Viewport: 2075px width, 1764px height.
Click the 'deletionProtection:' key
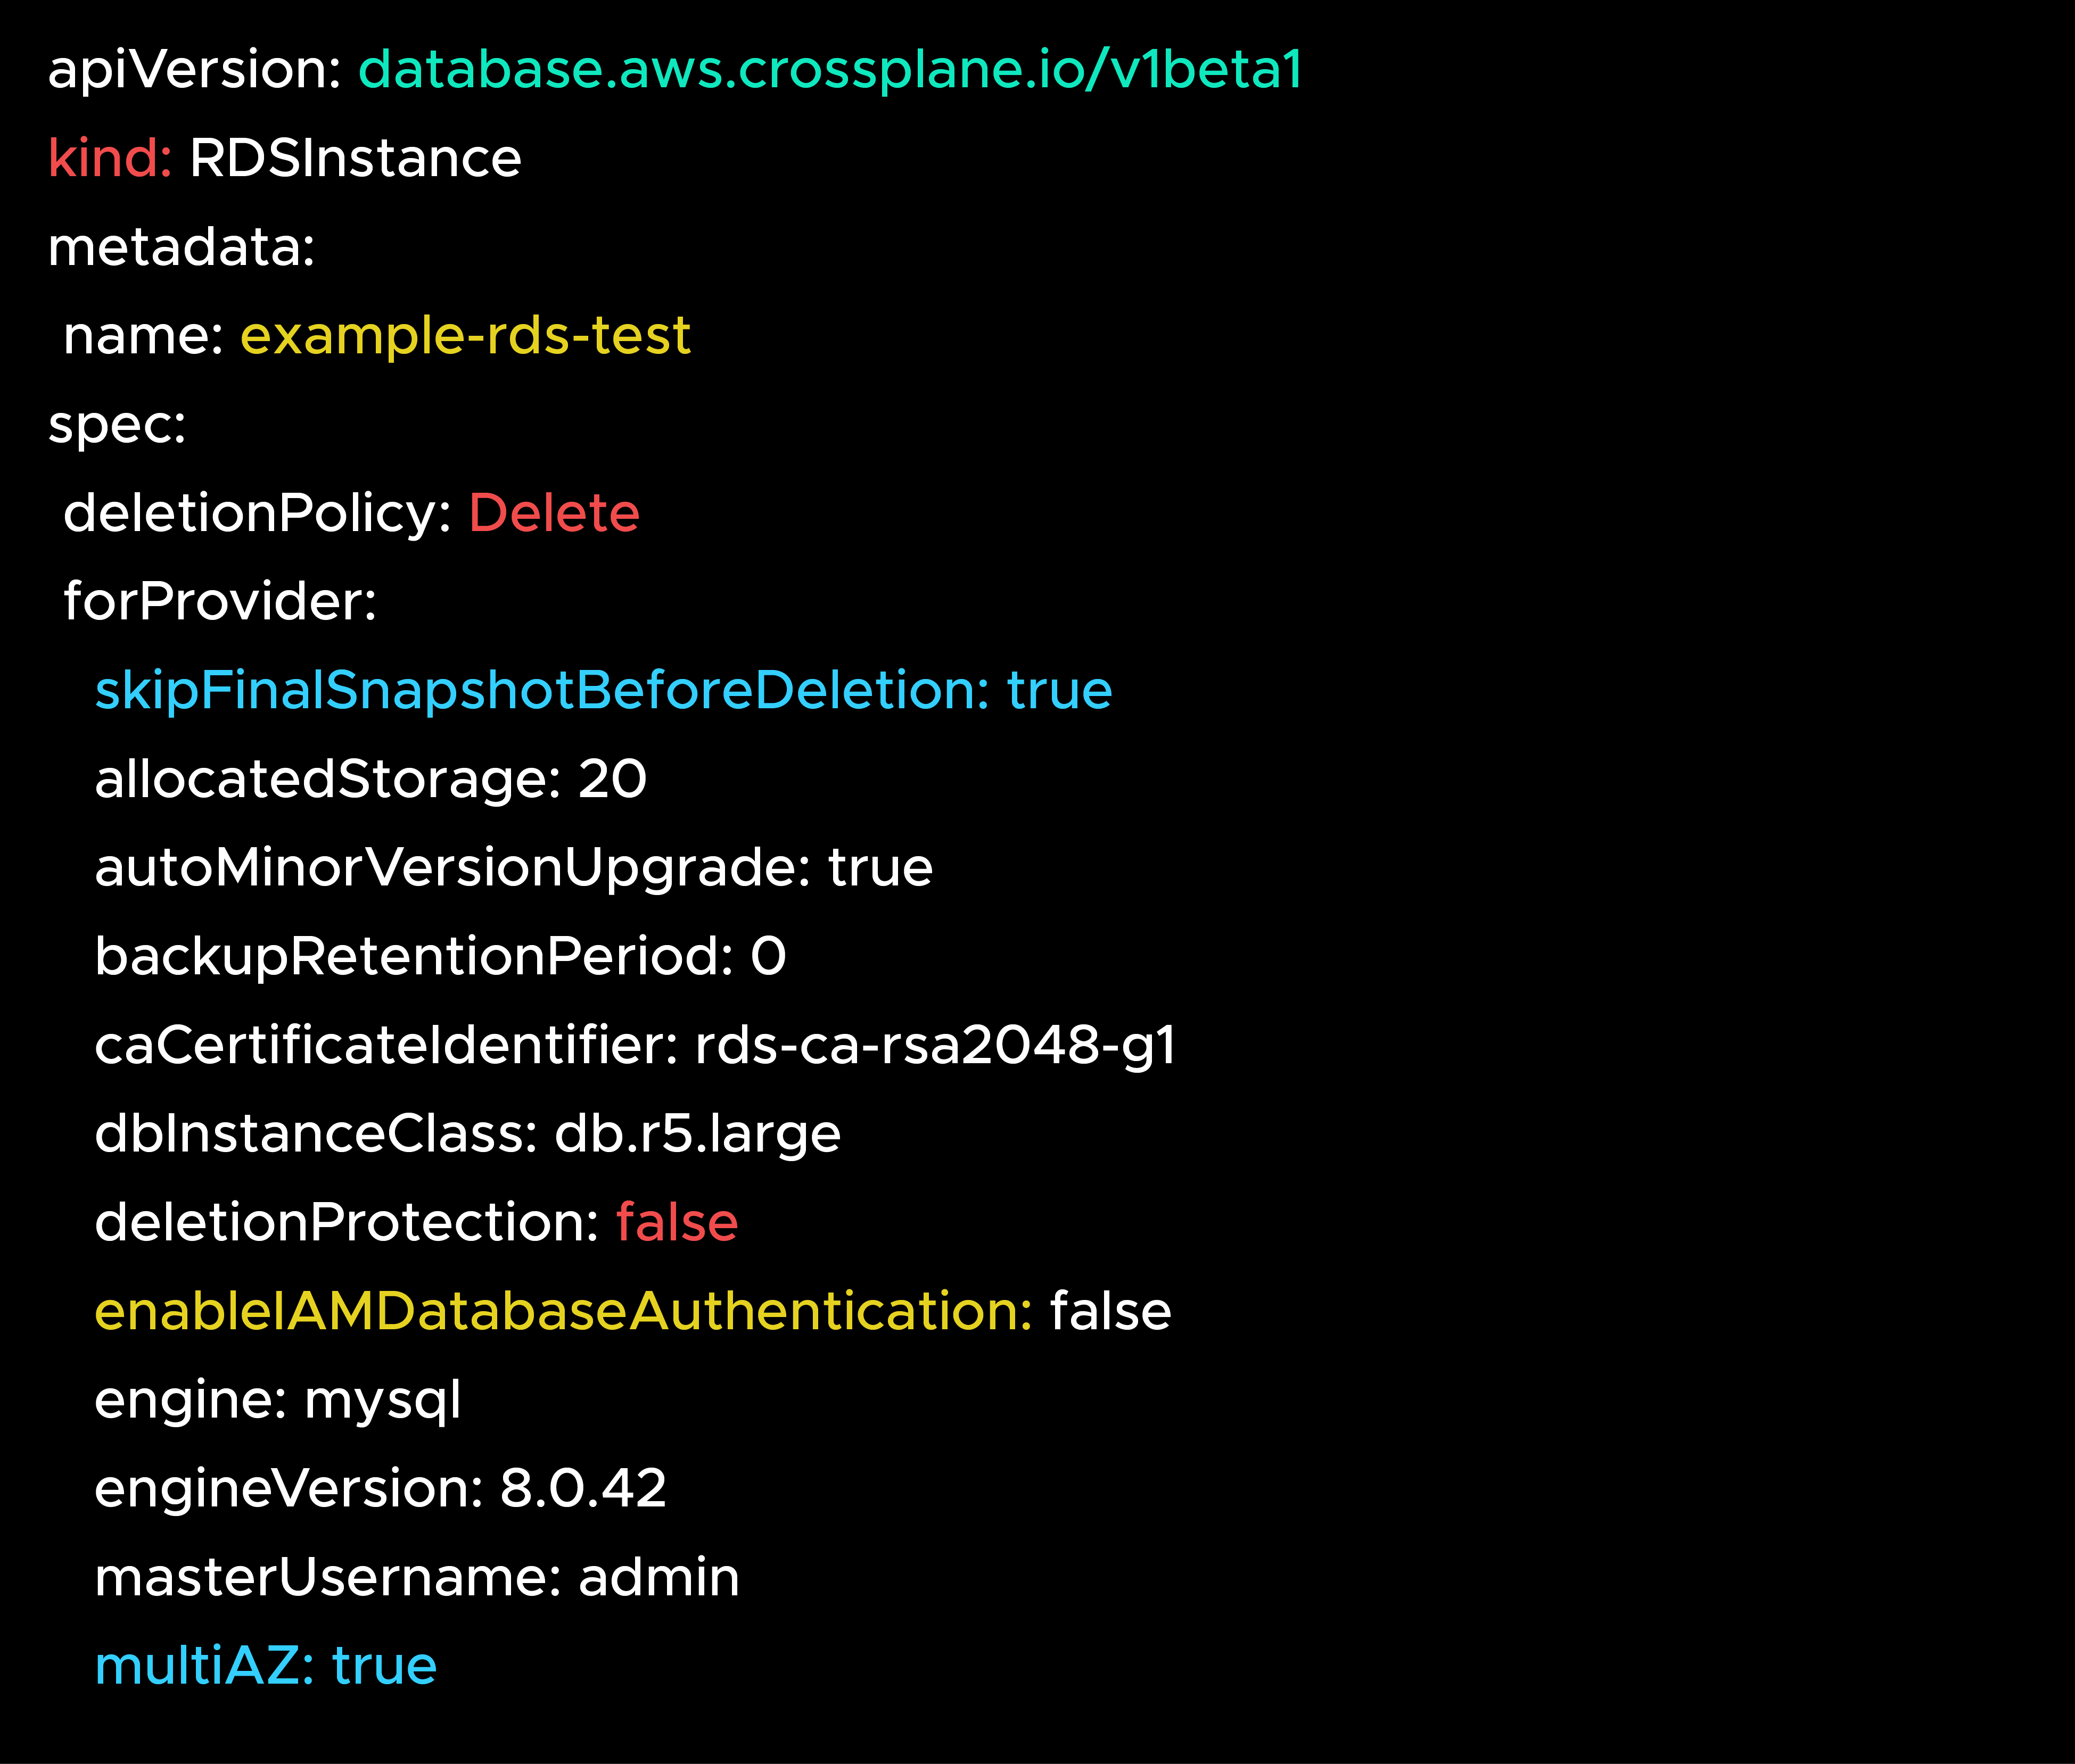point(346,1223)
